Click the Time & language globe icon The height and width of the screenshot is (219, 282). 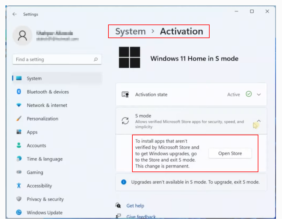[19, 159]
